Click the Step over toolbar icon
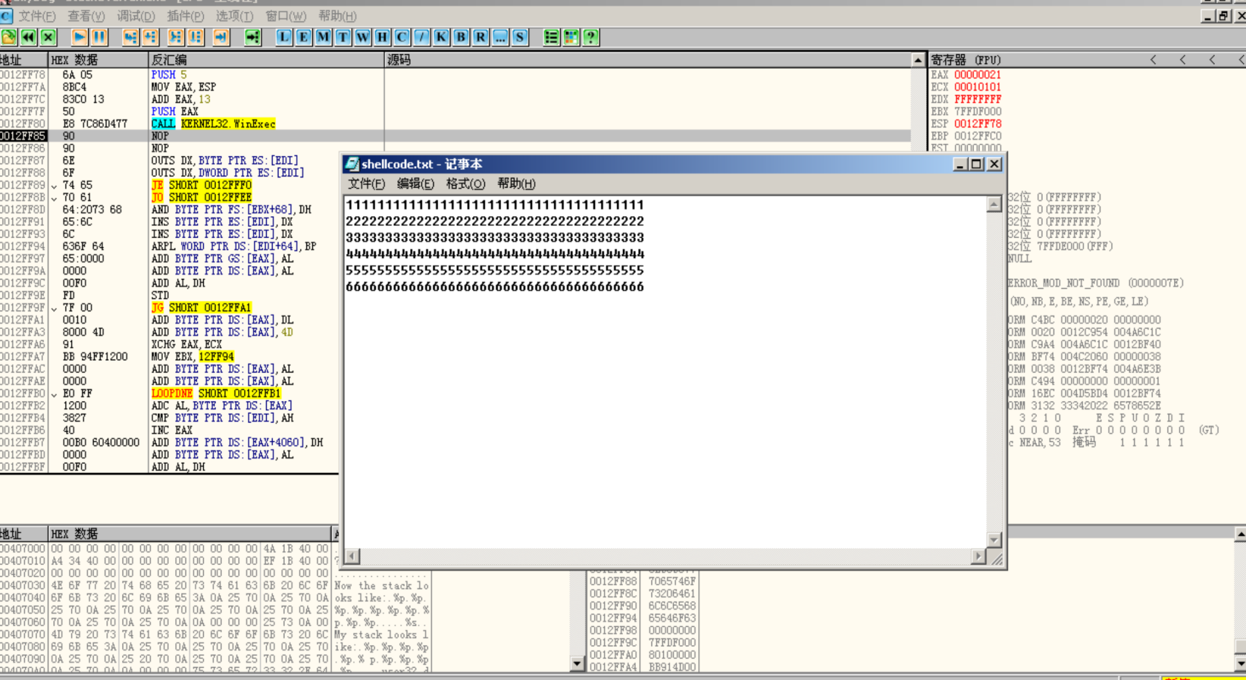Screen dimensions: 1246x680 tap(150, 38)
